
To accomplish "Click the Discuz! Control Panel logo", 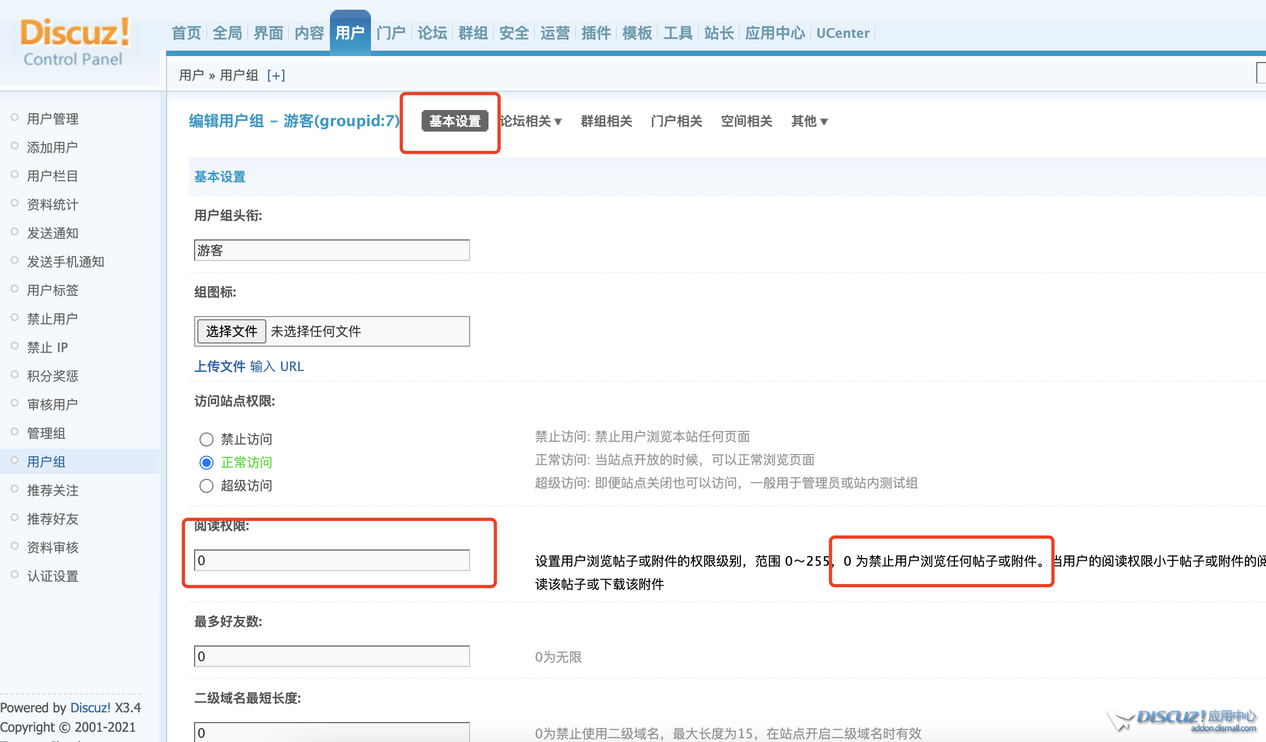I will [x=74, y=42].
